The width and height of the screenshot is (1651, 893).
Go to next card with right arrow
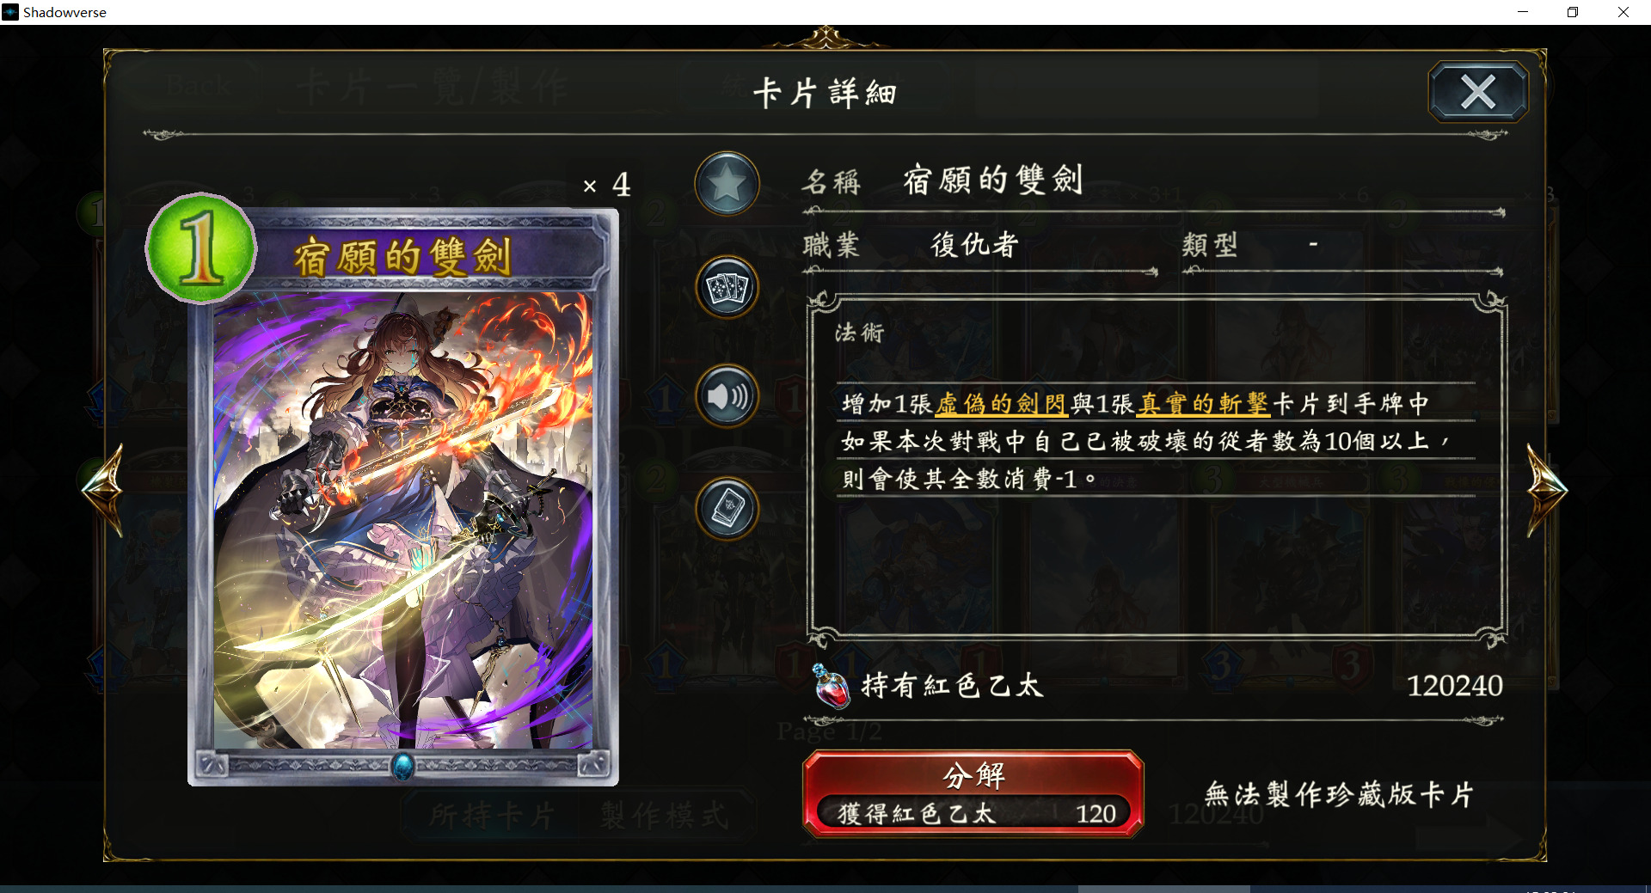[x=1546, y=490]
